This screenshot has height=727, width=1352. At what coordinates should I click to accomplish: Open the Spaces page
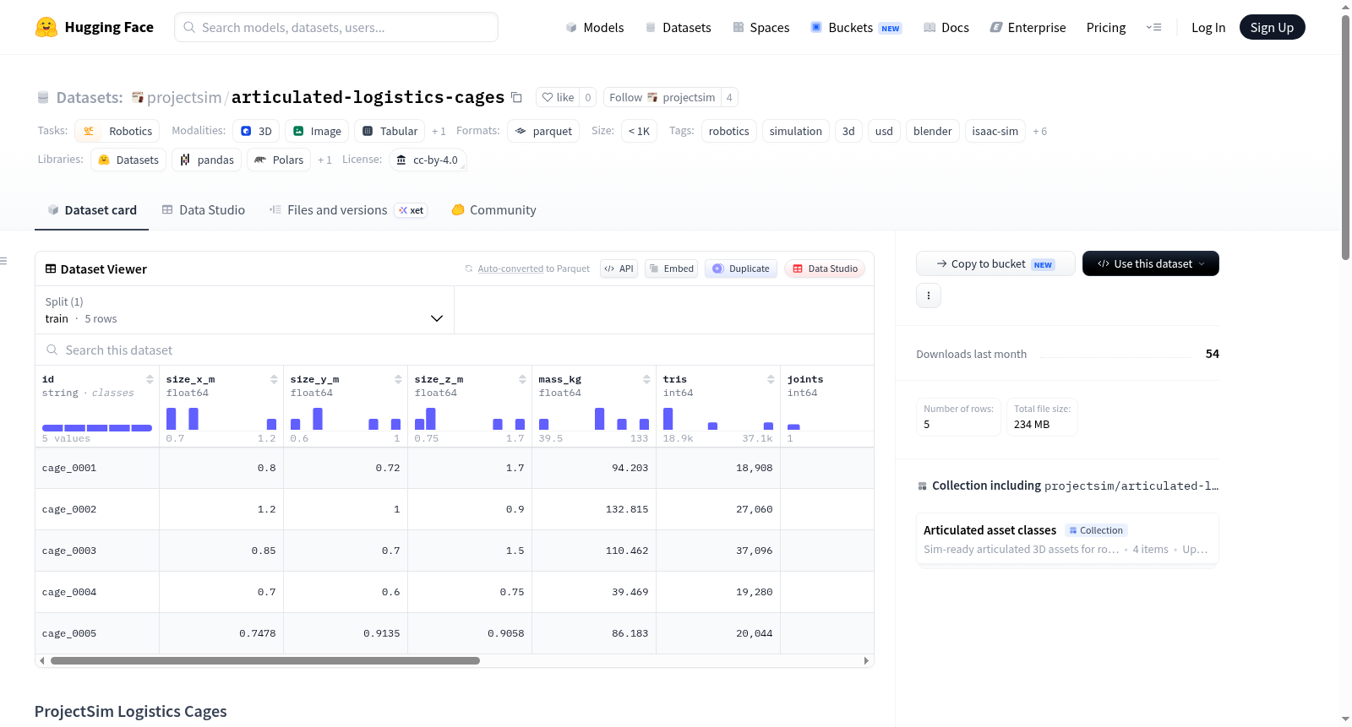pos(760,27)
